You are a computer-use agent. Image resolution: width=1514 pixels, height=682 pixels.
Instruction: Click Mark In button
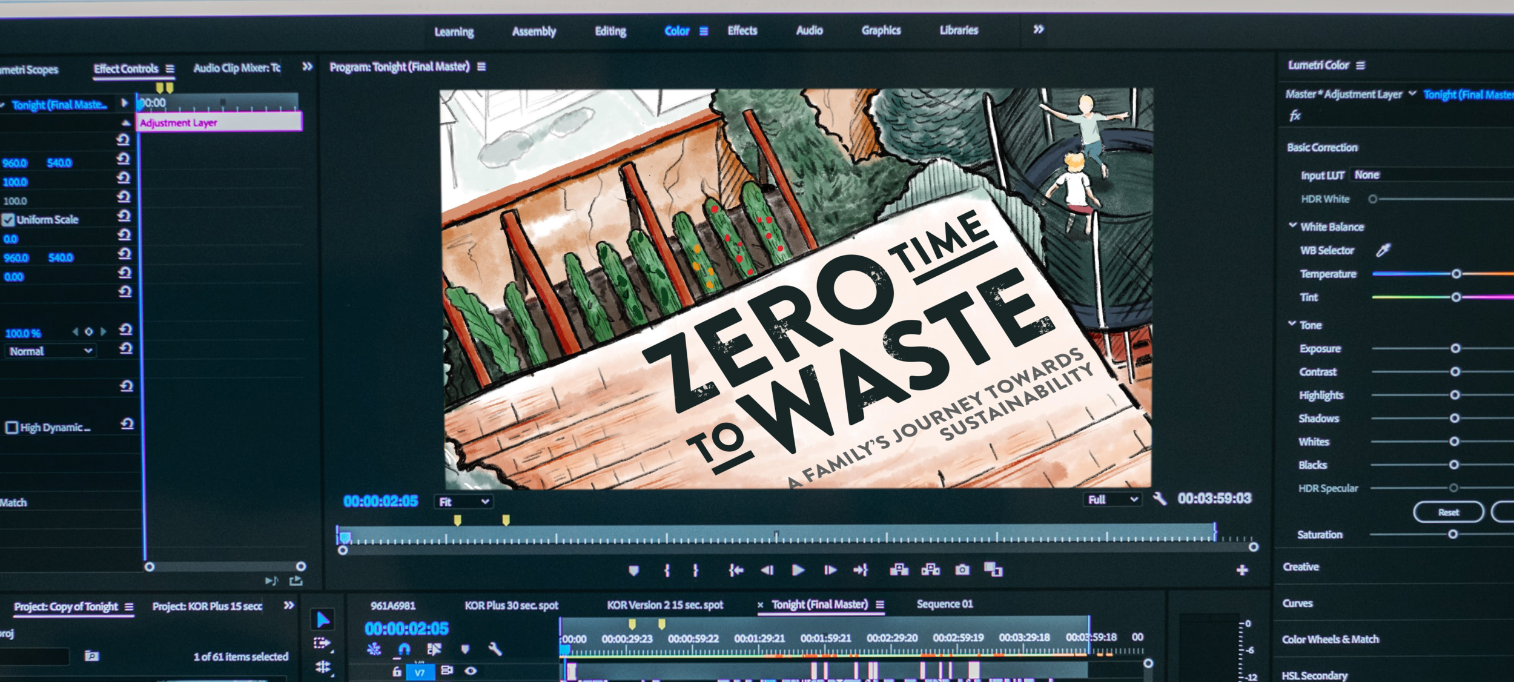pyautogui.click(x=667, y=571)
